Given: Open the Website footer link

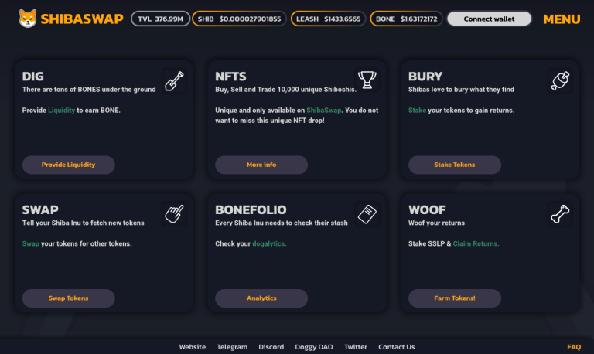Looking at the screenshot, I should point(193,347).
